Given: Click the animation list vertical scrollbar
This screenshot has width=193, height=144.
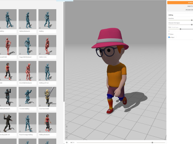Looking at the screenshot, I should (64, 52).
